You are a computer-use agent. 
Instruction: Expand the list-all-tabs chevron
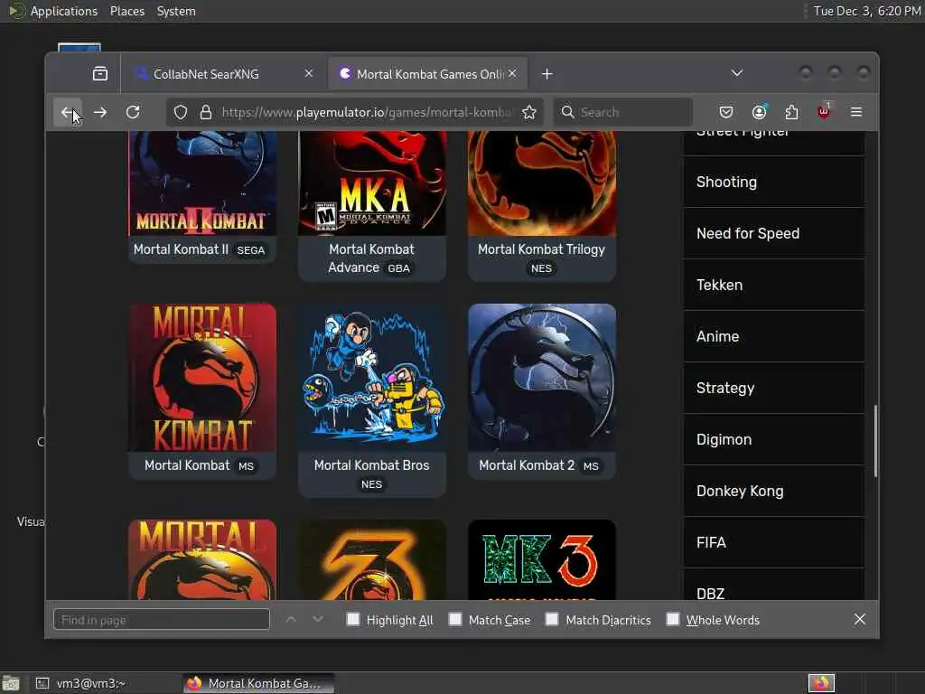coord(737,73)
